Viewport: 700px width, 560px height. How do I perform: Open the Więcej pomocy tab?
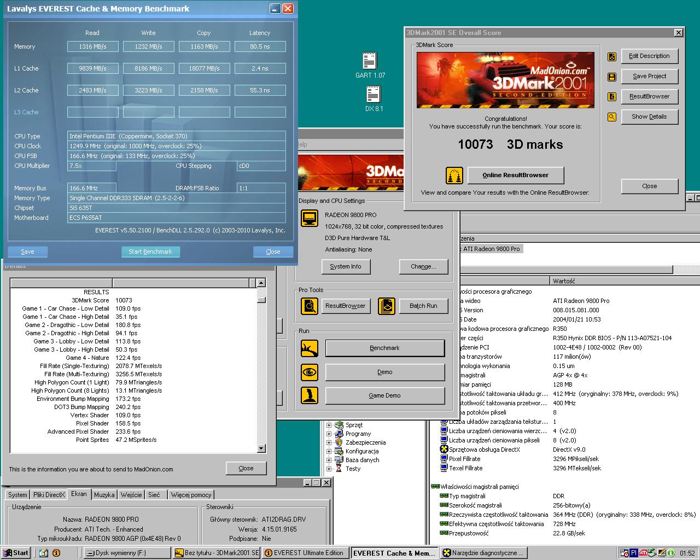[x=191, y=495]
